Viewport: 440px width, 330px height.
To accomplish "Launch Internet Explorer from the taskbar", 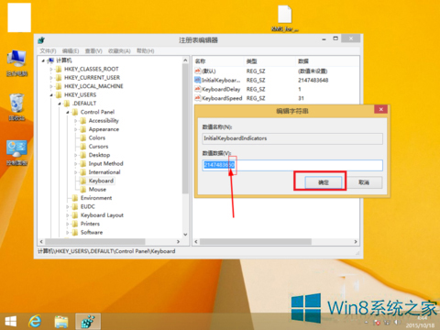I will [x=35, y=322].
